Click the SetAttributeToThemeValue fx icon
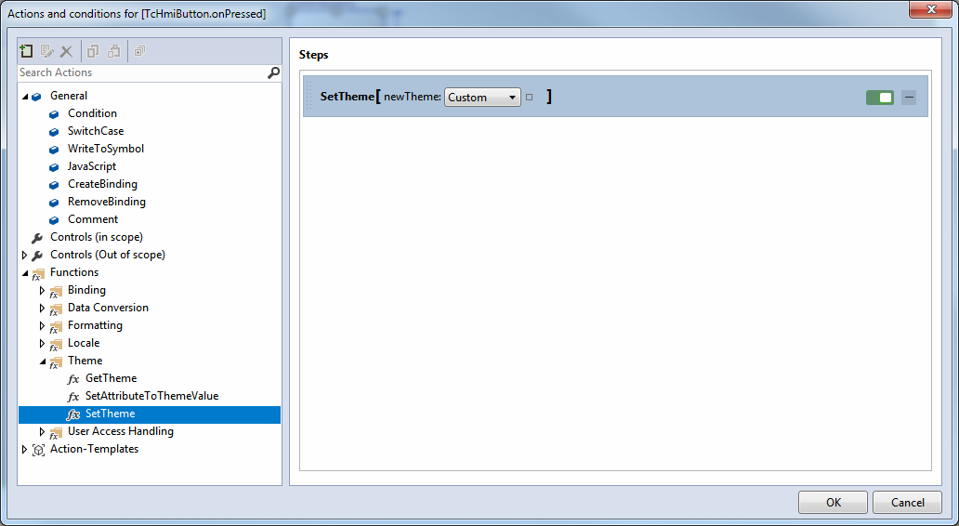This screenshot has width=959, height=526. [x=72, y=397]
